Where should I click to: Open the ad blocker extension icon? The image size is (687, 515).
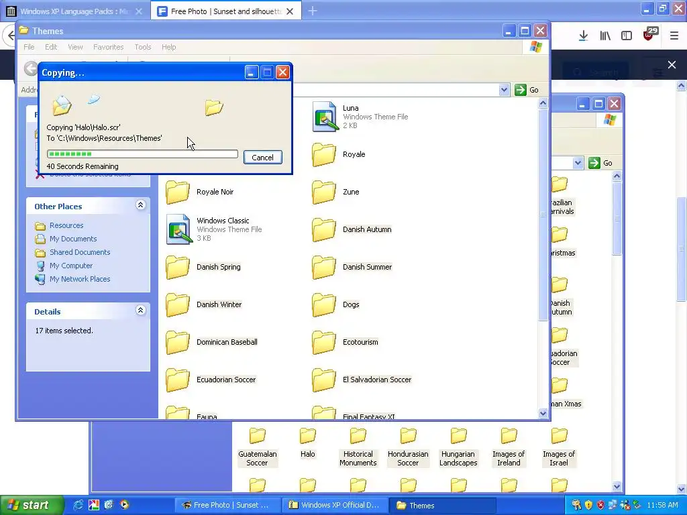[x=649, y=35]
